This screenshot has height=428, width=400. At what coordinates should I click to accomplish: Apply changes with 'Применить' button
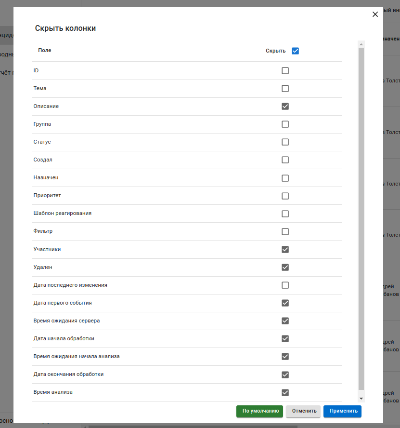point(342,411)
